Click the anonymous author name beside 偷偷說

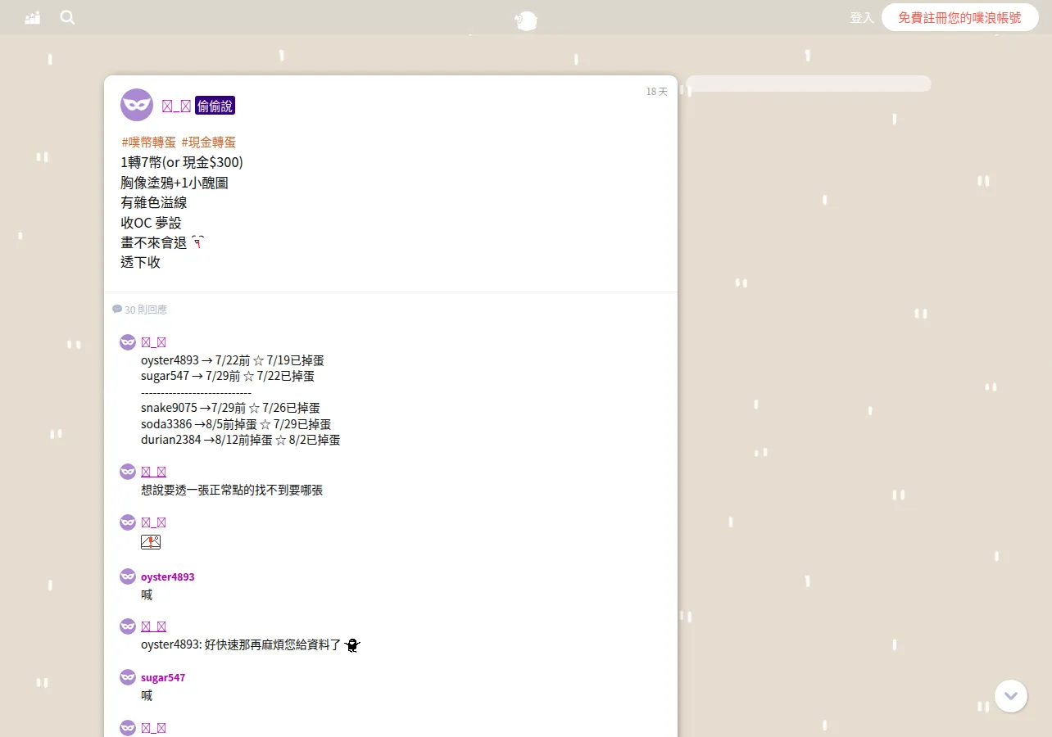176,106
